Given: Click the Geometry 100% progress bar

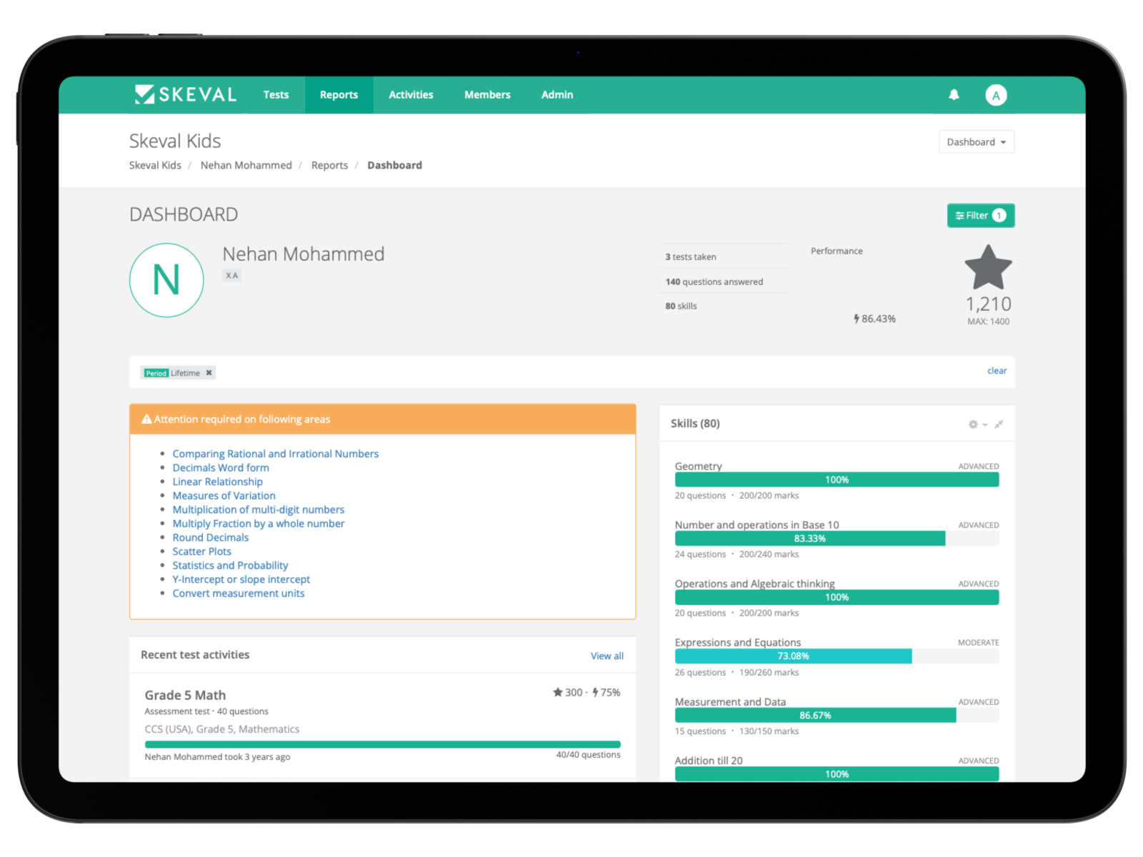Looking at the screenshot, I should click(837, 480).
